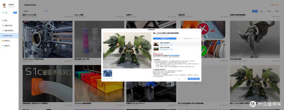Screen dimensions: 284x110
Task: Like the 140x200mm stackable basket model
Action: pos(116,105)
